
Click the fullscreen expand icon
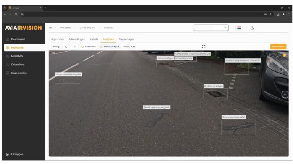tap(204, 47)
